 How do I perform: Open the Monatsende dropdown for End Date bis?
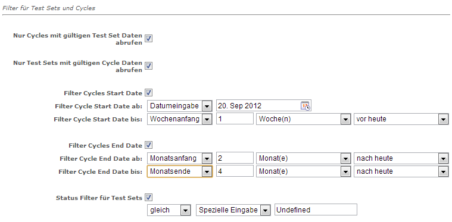click(180, 171)
